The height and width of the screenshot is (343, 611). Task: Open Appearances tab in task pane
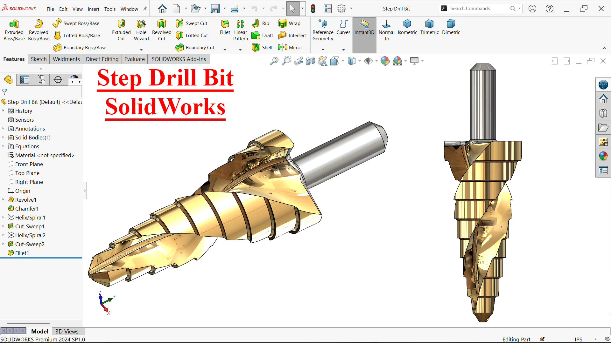pos(603,156)
